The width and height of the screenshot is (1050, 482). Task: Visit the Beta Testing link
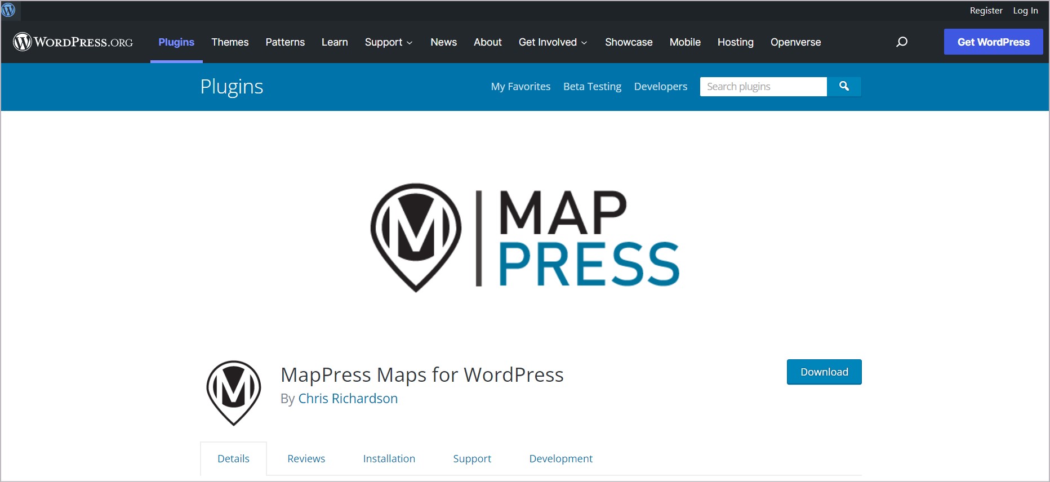592,86
